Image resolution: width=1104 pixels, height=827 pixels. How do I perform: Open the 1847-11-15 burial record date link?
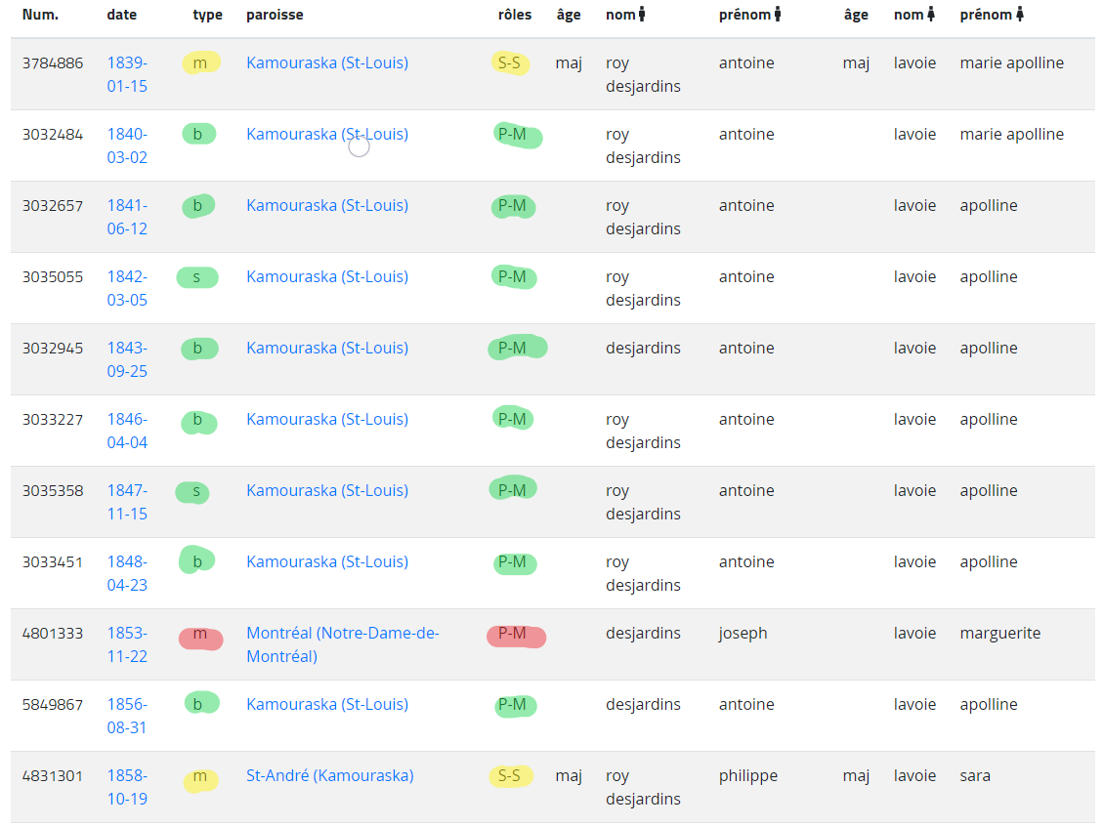click(x=127, y=502)
